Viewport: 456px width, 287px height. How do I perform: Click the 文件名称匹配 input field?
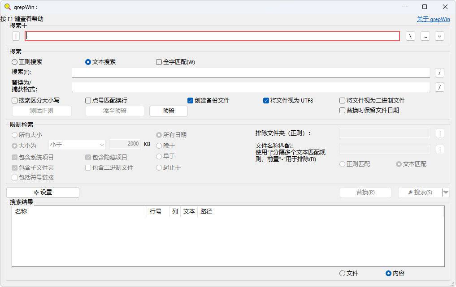click(385, 149)
